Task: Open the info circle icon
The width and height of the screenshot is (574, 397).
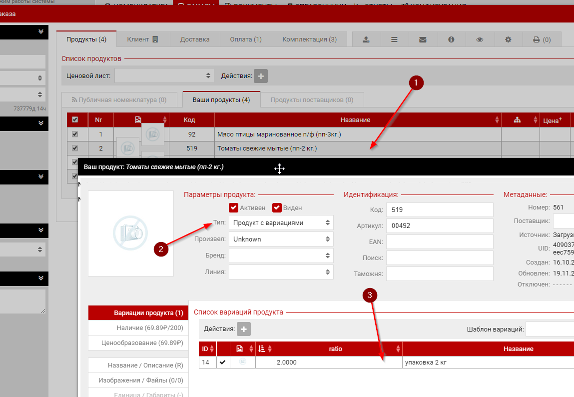Action: [x=451, y=39]
